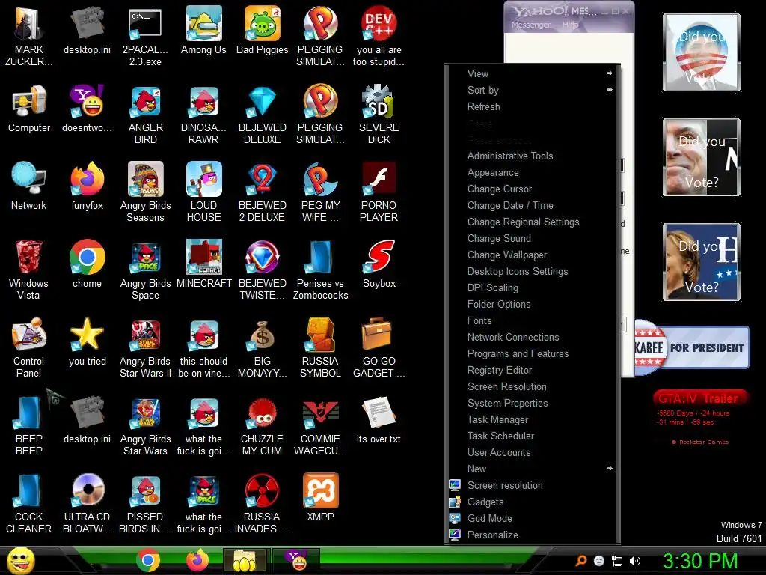Open Network Connections menu entry
The width and height of the screenshot is (766, 575).
click(x=533, y=337)
